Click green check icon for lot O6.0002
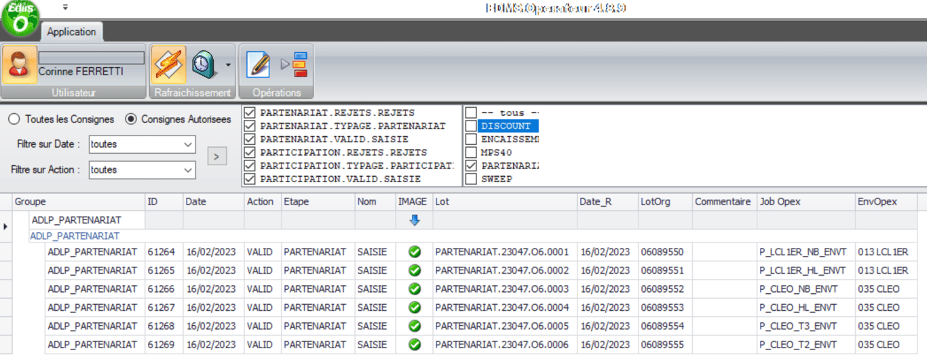The height and width of the screenshot is (361, 927). 415,270
